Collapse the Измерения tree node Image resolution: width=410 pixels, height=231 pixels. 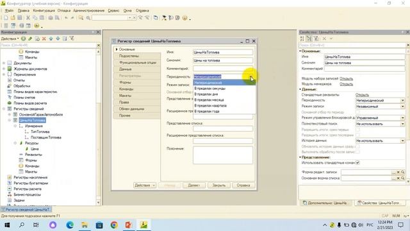coord(15,126)
